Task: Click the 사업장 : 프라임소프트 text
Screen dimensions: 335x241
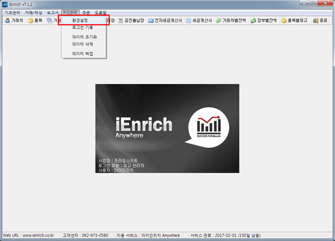Action: [118, 160]
